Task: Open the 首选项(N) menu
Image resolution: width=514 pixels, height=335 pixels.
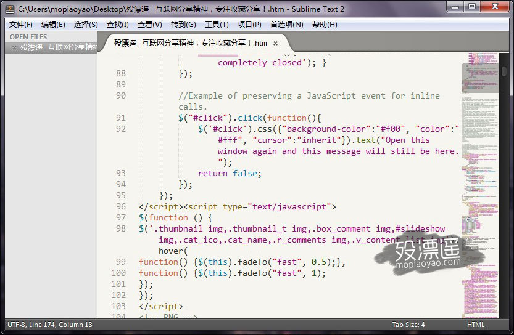Action: (286, 25)
